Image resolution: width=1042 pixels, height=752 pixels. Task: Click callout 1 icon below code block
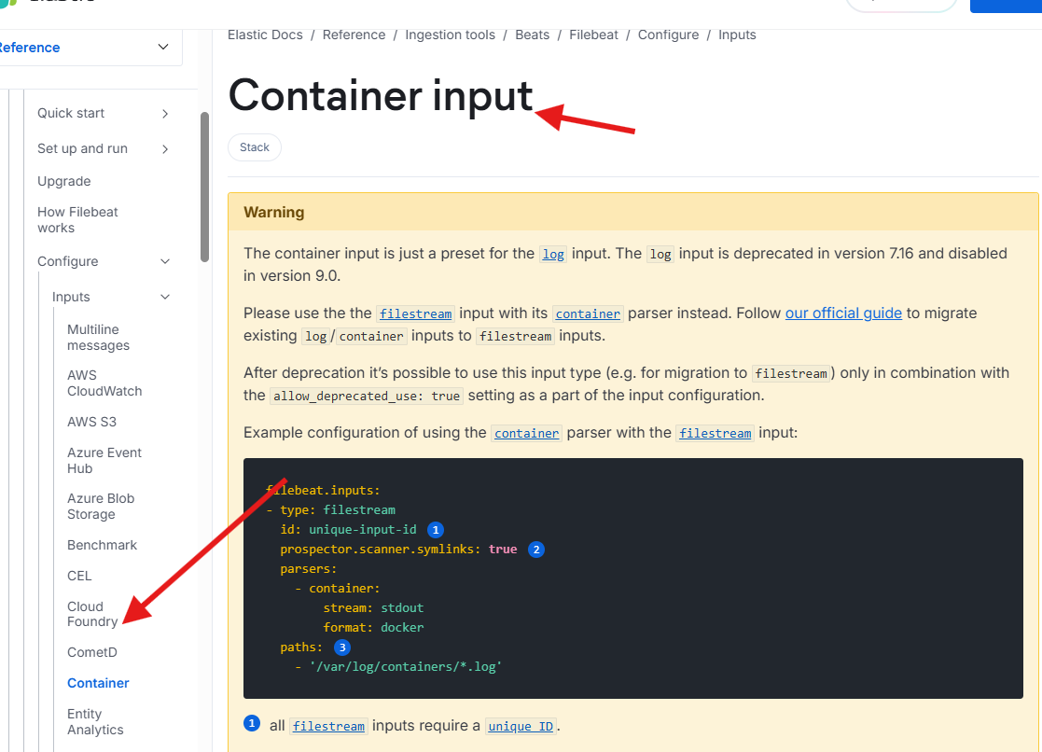tap(252, 723)
